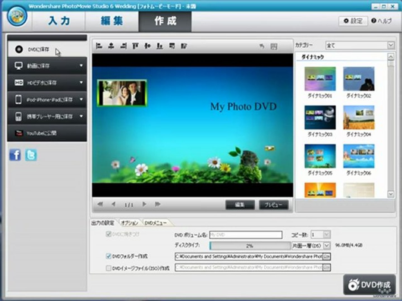
Task: Click the DVD folder path input field
Action: 249,256
